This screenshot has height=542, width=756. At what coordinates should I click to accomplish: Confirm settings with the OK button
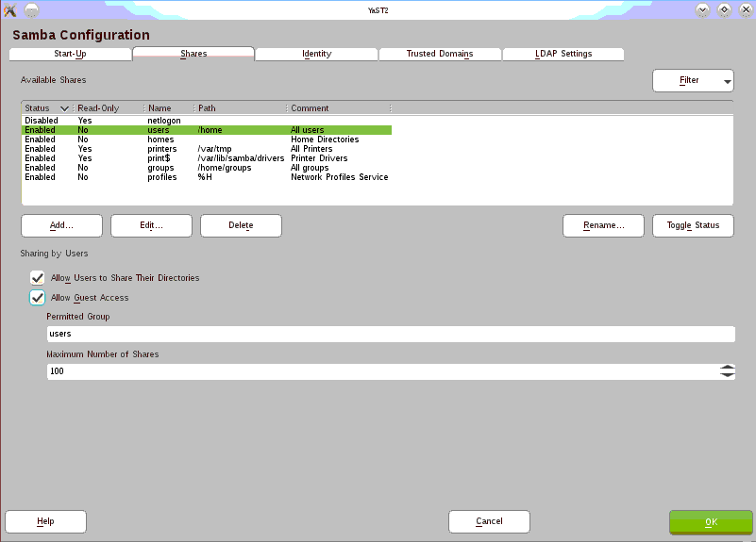click(x=711, y=522)
